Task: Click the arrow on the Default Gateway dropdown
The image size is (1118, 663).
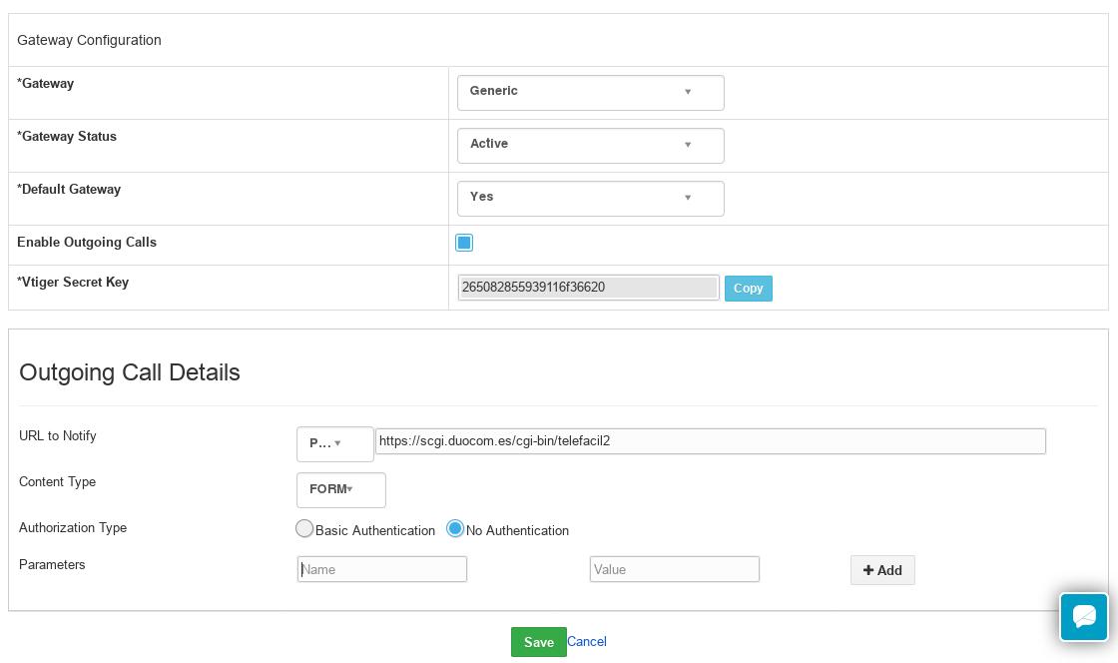Action: (688, 198)
